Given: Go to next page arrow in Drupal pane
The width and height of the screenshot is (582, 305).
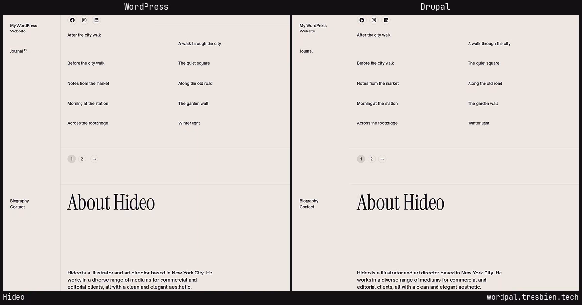Looking at the screenshot, I should pos(382,159).
